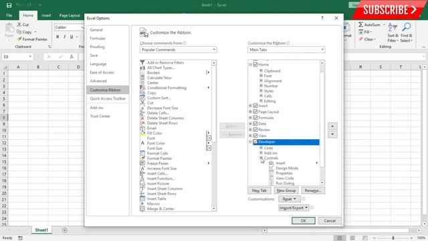Open the Customize the Ribbon Main Tabs dropdown
The height and width of the screenshot is (241, 428).
[286, 50]
